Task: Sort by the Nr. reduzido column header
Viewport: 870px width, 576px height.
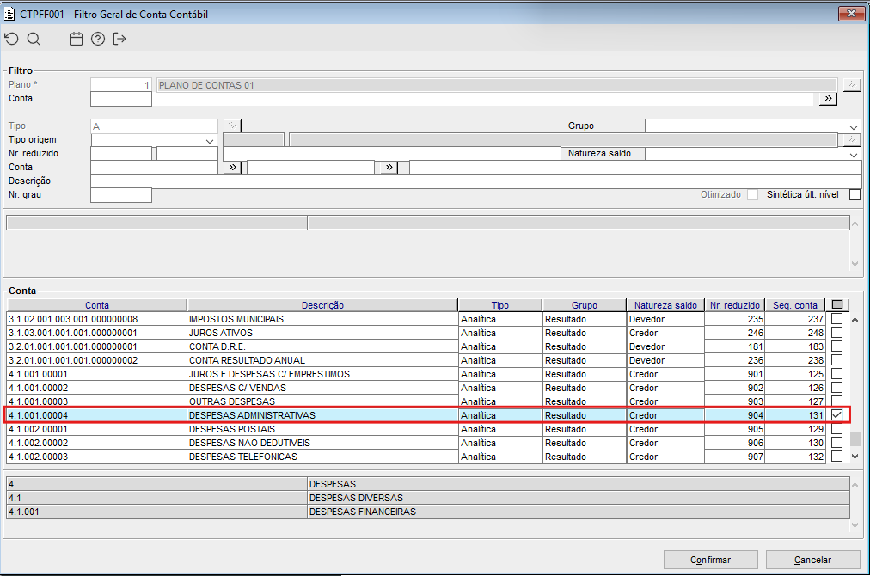Action: [735, 305]
